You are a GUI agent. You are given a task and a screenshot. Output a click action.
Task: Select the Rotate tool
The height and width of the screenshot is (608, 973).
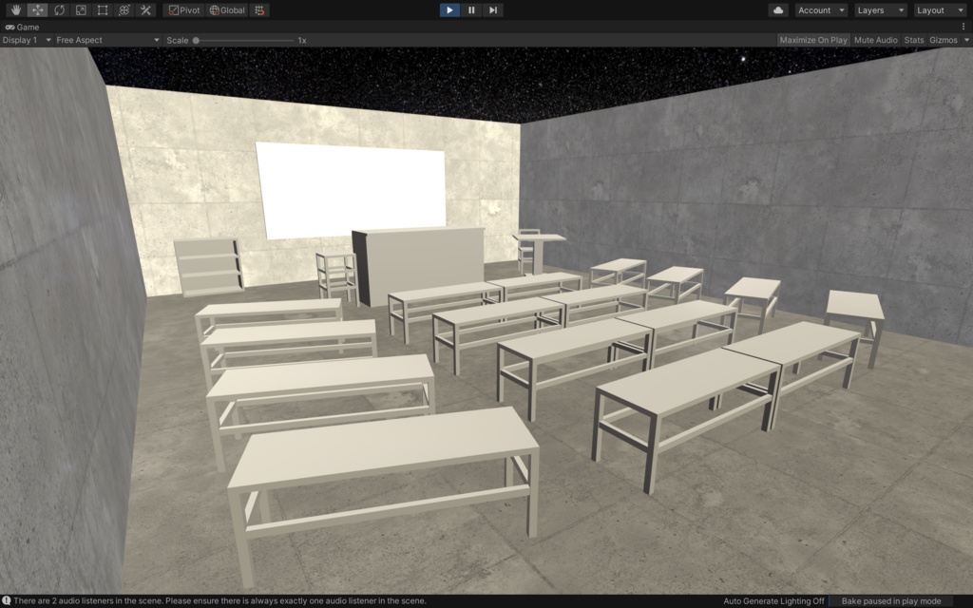pos(59,9)
